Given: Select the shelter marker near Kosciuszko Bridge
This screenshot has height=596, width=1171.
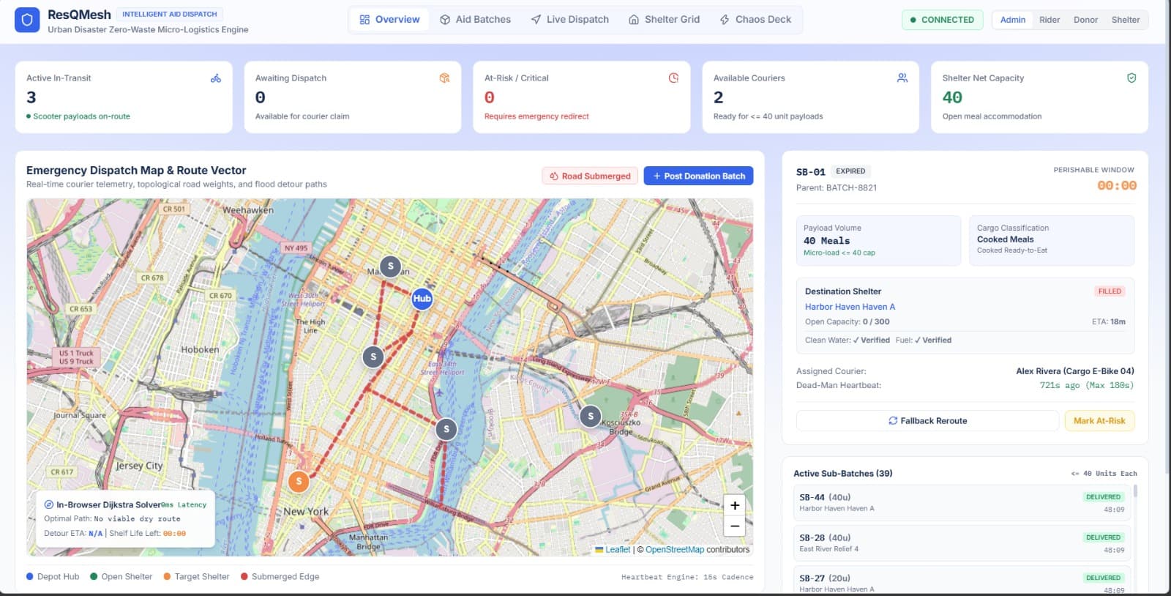Looking at the screenshot, I should (x=591, y=417).
